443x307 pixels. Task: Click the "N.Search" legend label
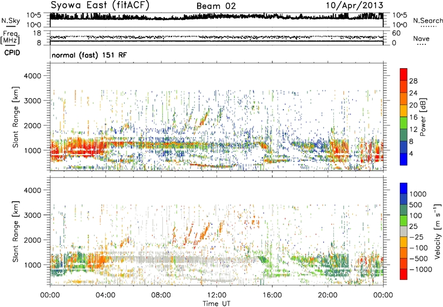coord(428,21)
